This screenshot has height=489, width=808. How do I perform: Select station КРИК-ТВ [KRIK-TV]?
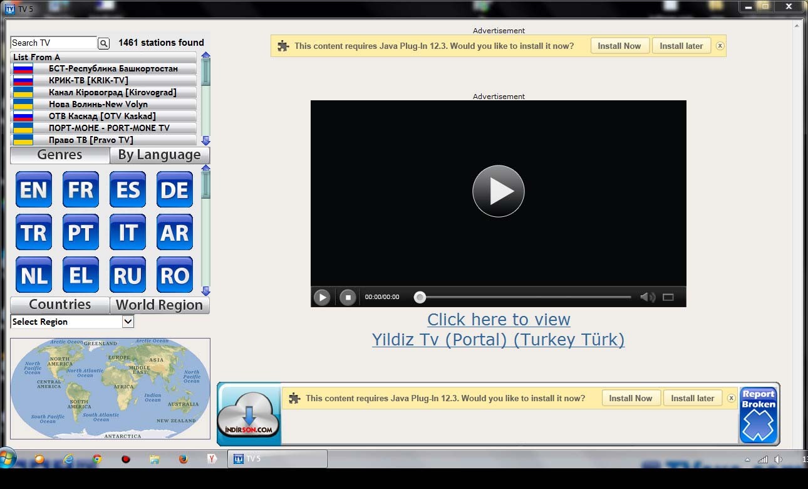tap(103, 80)
